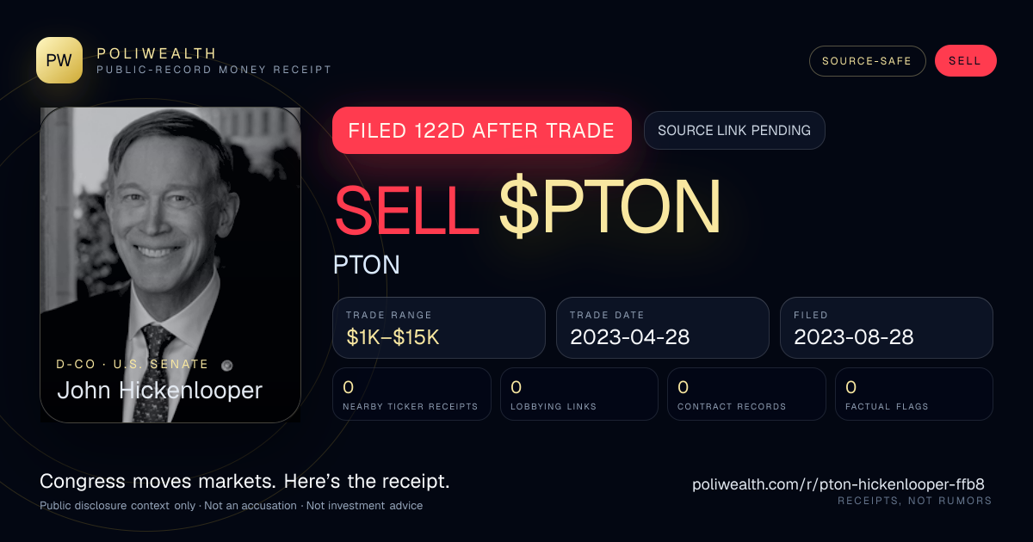The height and width of the screenshot is (542, 1033).
Task: Click the gold PW logo icon
Action: coord(59,60)
